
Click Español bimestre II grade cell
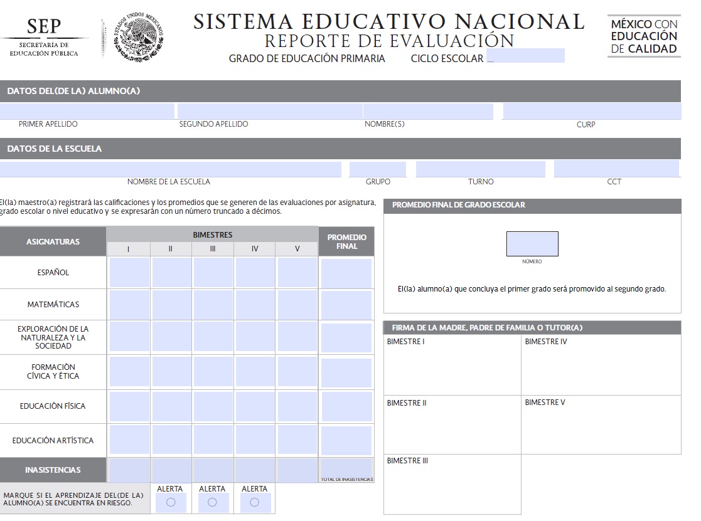172,272
